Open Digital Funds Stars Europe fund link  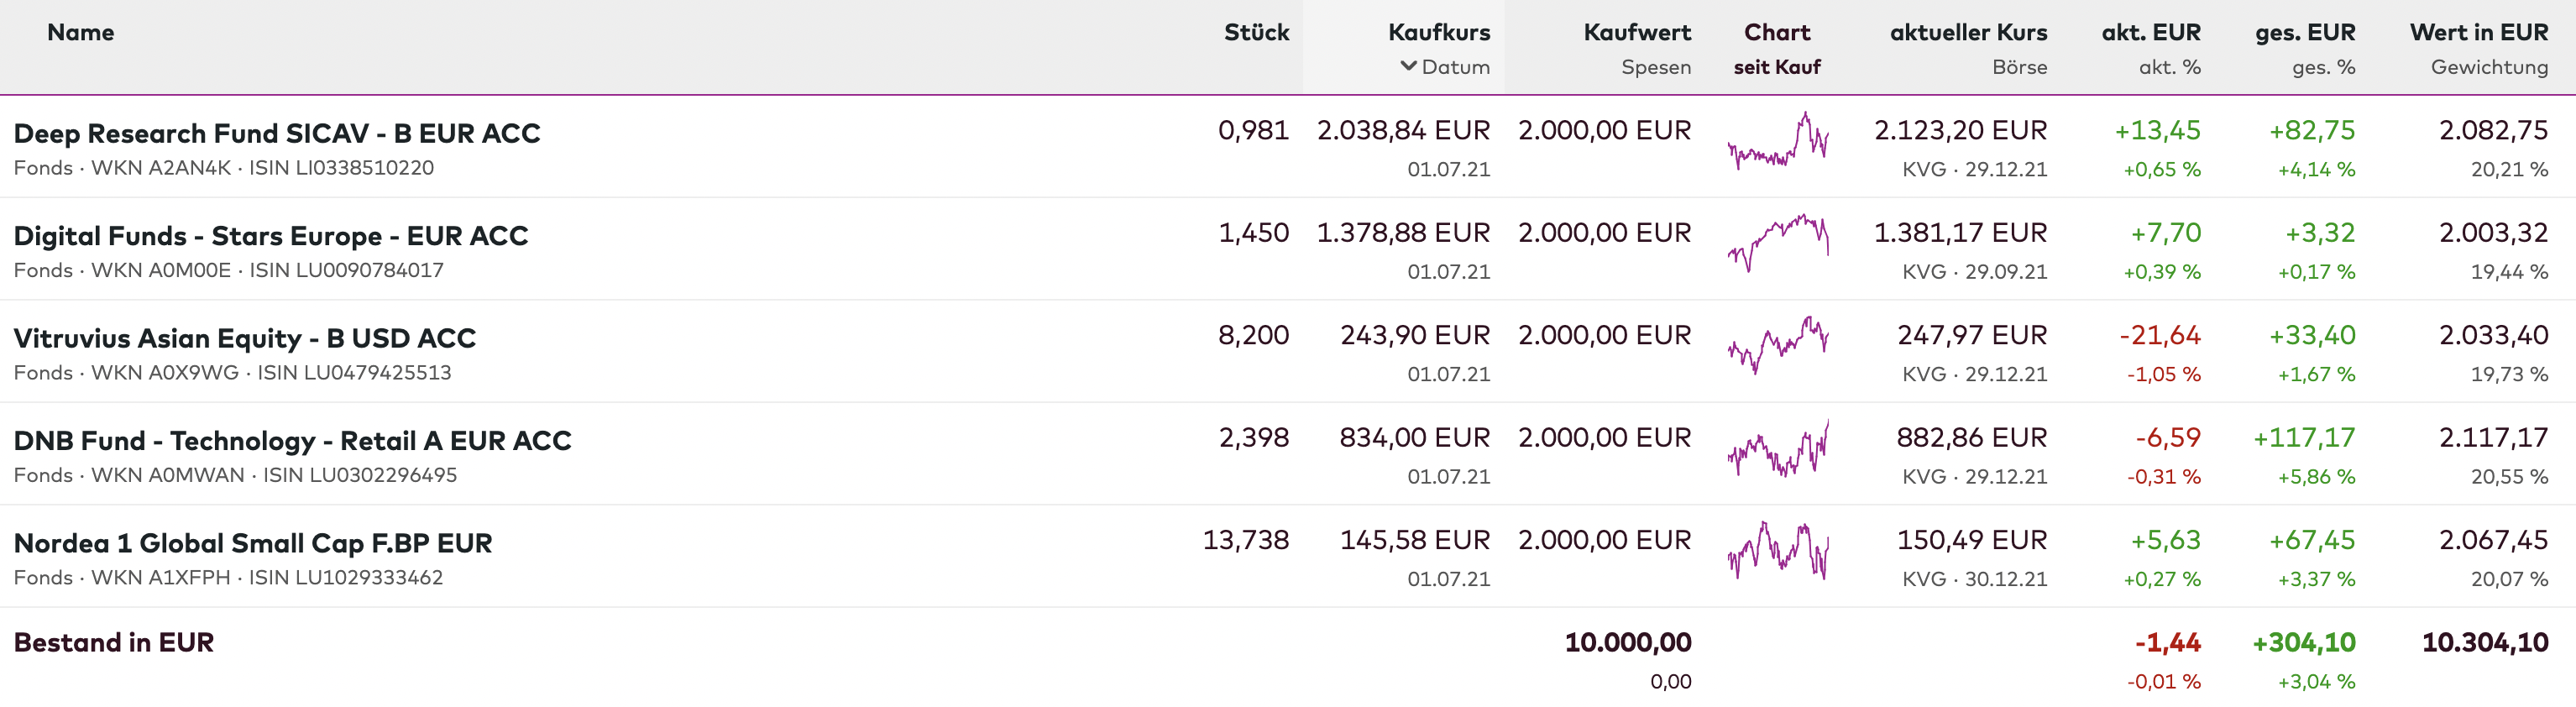coord(271,236)
